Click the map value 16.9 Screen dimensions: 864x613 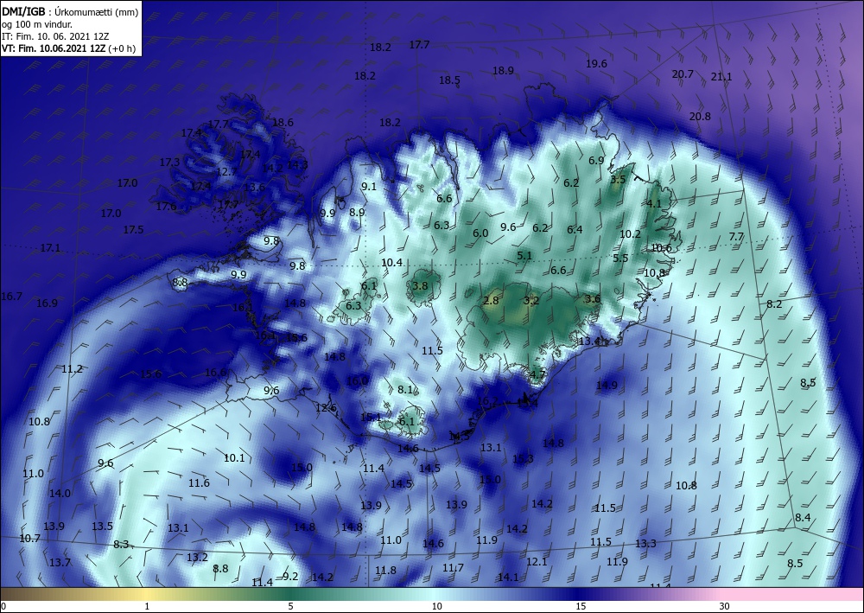[47, 303]
